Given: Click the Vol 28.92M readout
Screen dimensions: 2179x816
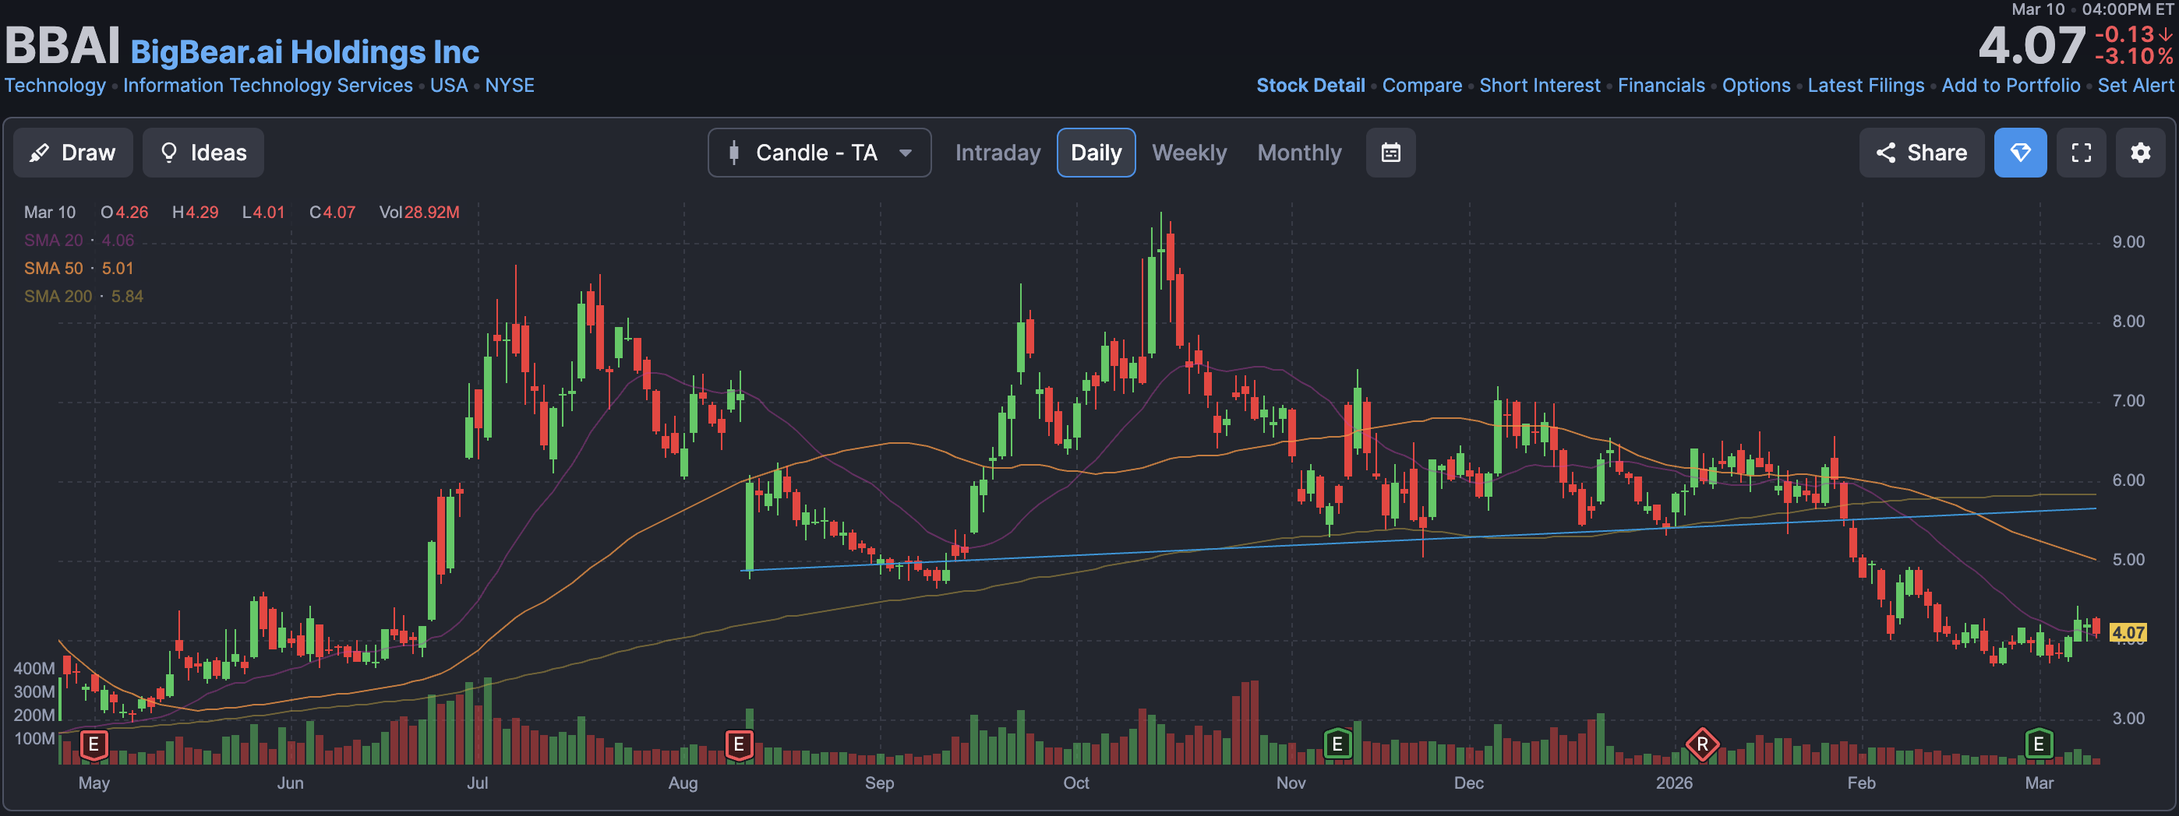Looking at the screenshot, I should pyautogui.click(x=419, y=213).
